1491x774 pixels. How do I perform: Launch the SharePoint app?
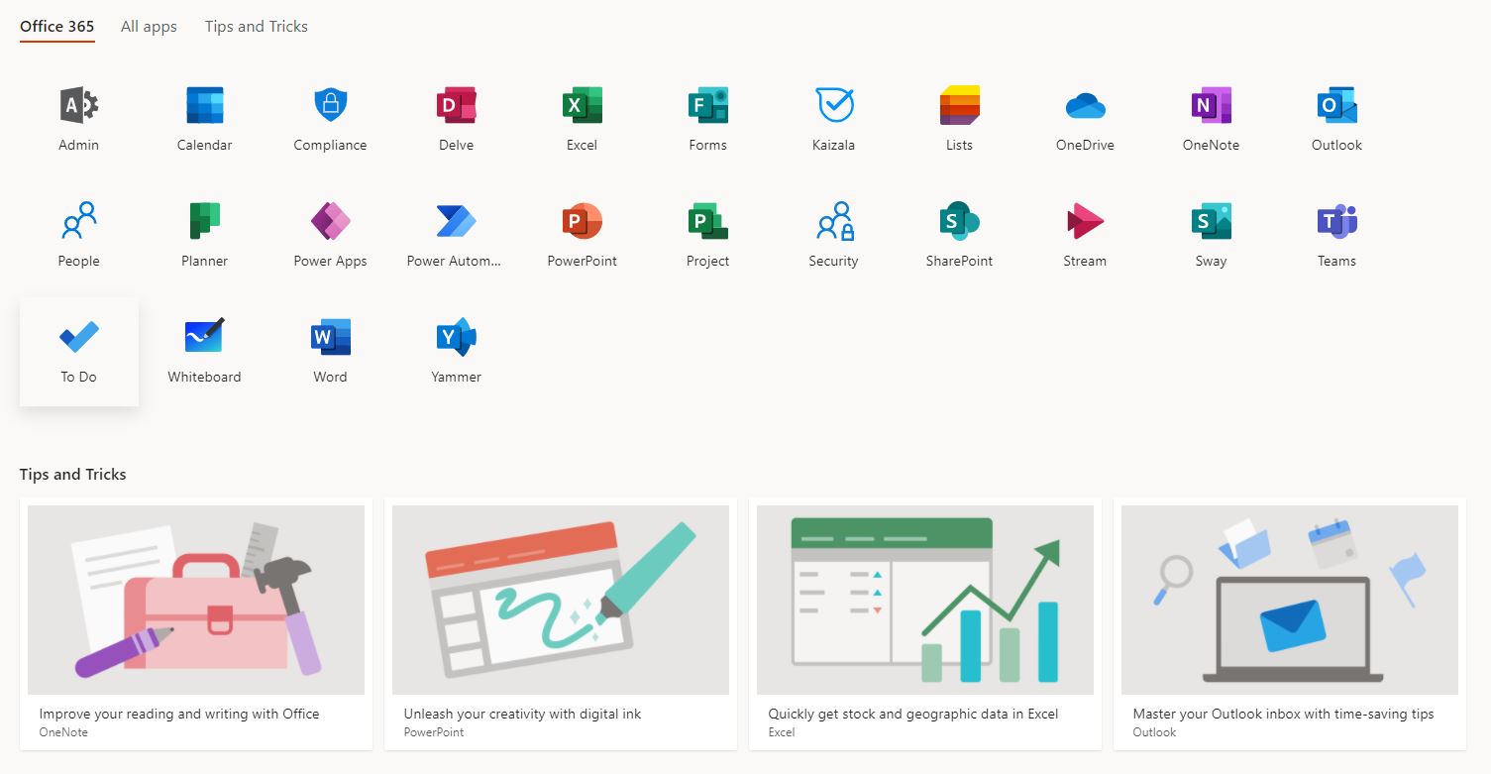tap(959, 221)
